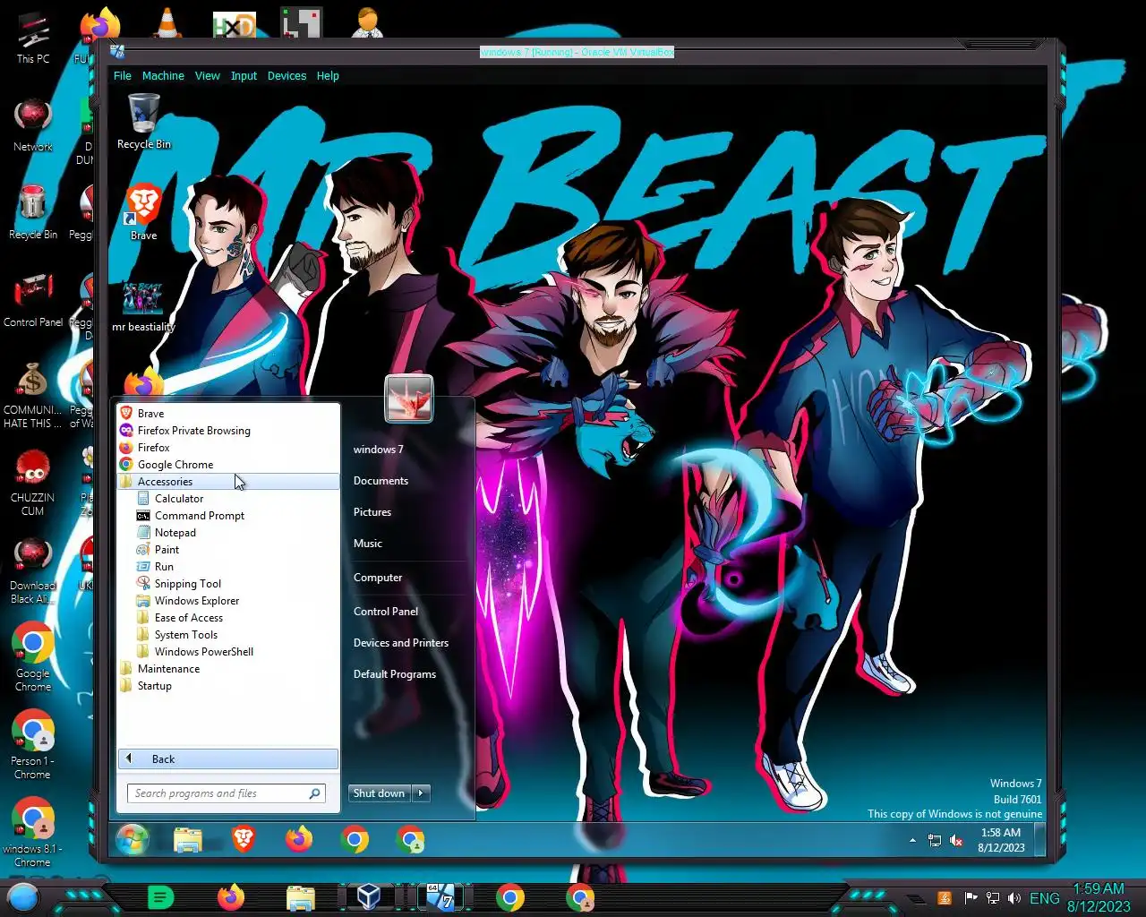
Task: Open Brave from the VM taskbar
Action: 244,840
